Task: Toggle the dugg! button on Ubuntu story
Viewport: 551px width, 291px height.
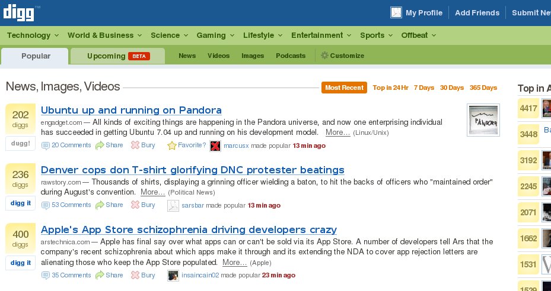Action: click(21, 143)
